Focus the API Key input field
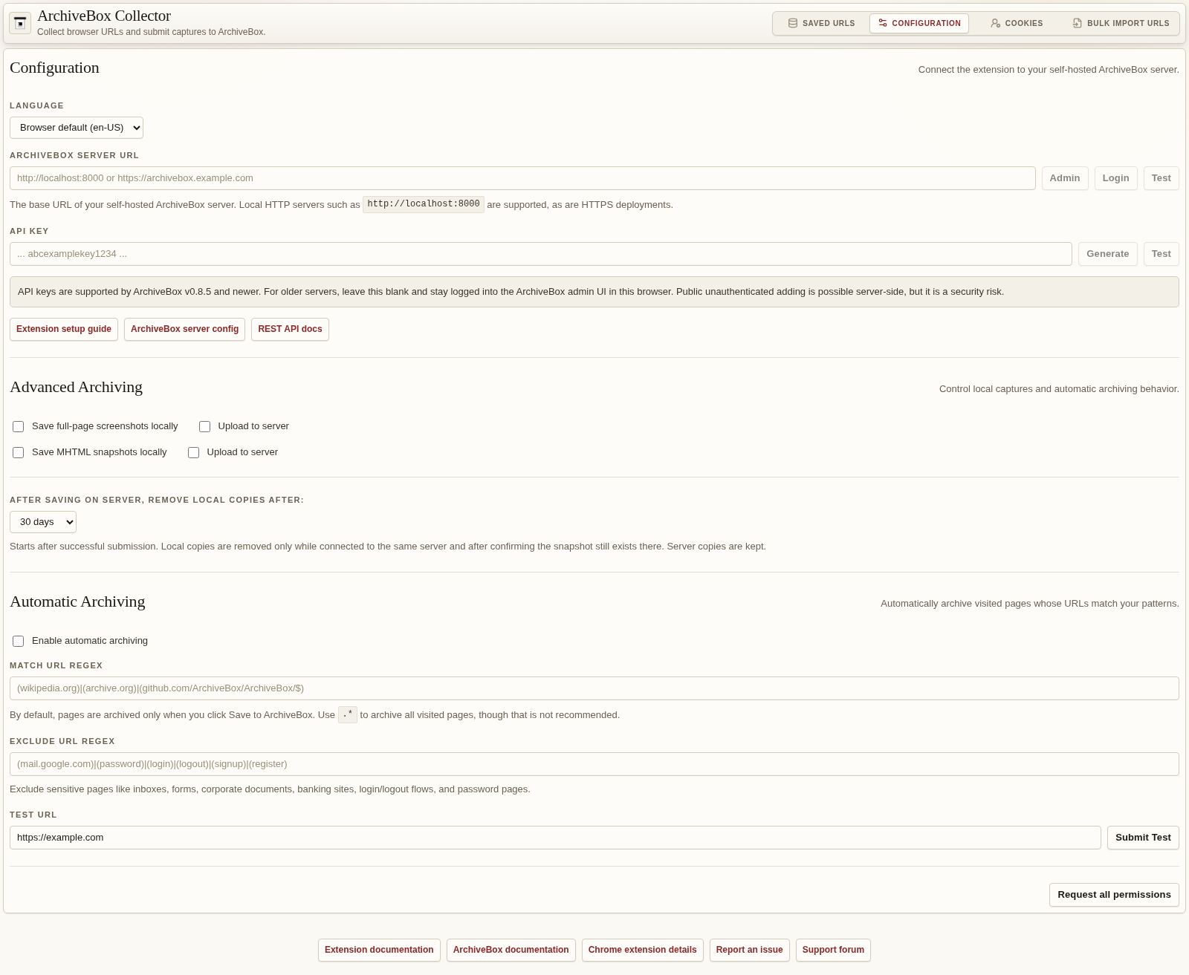Viewport: 1189px width, 975px height. [541, 254]
